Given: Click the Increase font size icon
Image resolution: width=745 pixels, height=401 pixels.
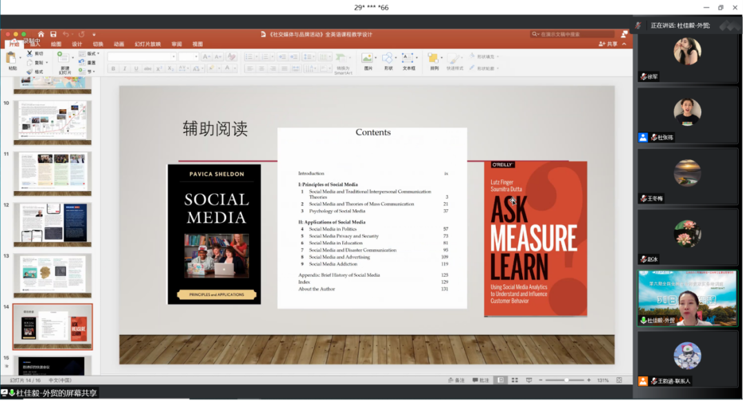Looking at the screenshot, I should (x=206, y=57).
